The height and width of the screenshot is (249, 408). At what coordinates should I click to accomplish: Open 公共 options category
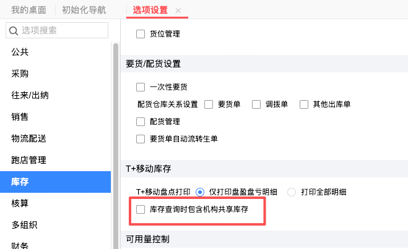click(20, 52)
